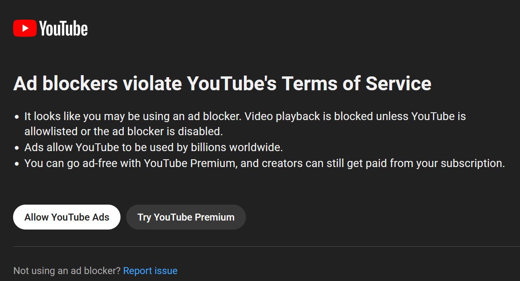This screenshot has width=520, height=281.
Task: Click "Ads allow YouTube to be used" text
Action: 99,147
